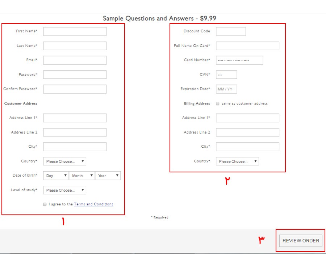Open the Level of study dropdown
326x254 pixels.
point(64,190)
